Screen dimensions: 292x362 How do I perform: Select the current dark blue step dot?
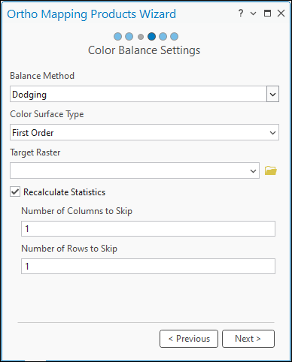151,37
